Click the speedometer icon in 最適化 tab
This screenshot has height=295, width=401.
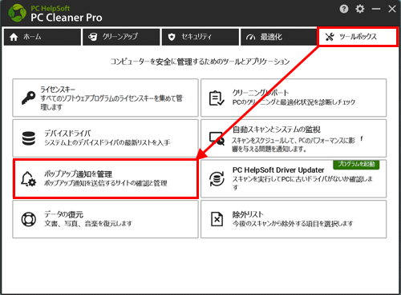pos(250,37)
